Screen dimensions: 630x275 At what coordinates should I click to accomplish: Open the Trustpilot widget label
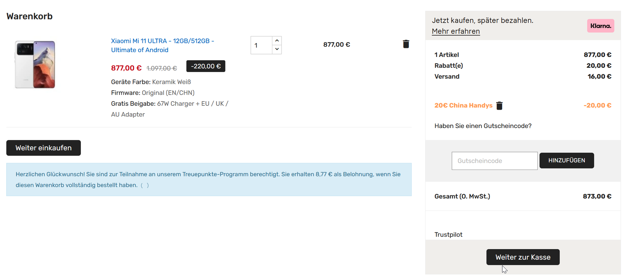coord(448,235)
